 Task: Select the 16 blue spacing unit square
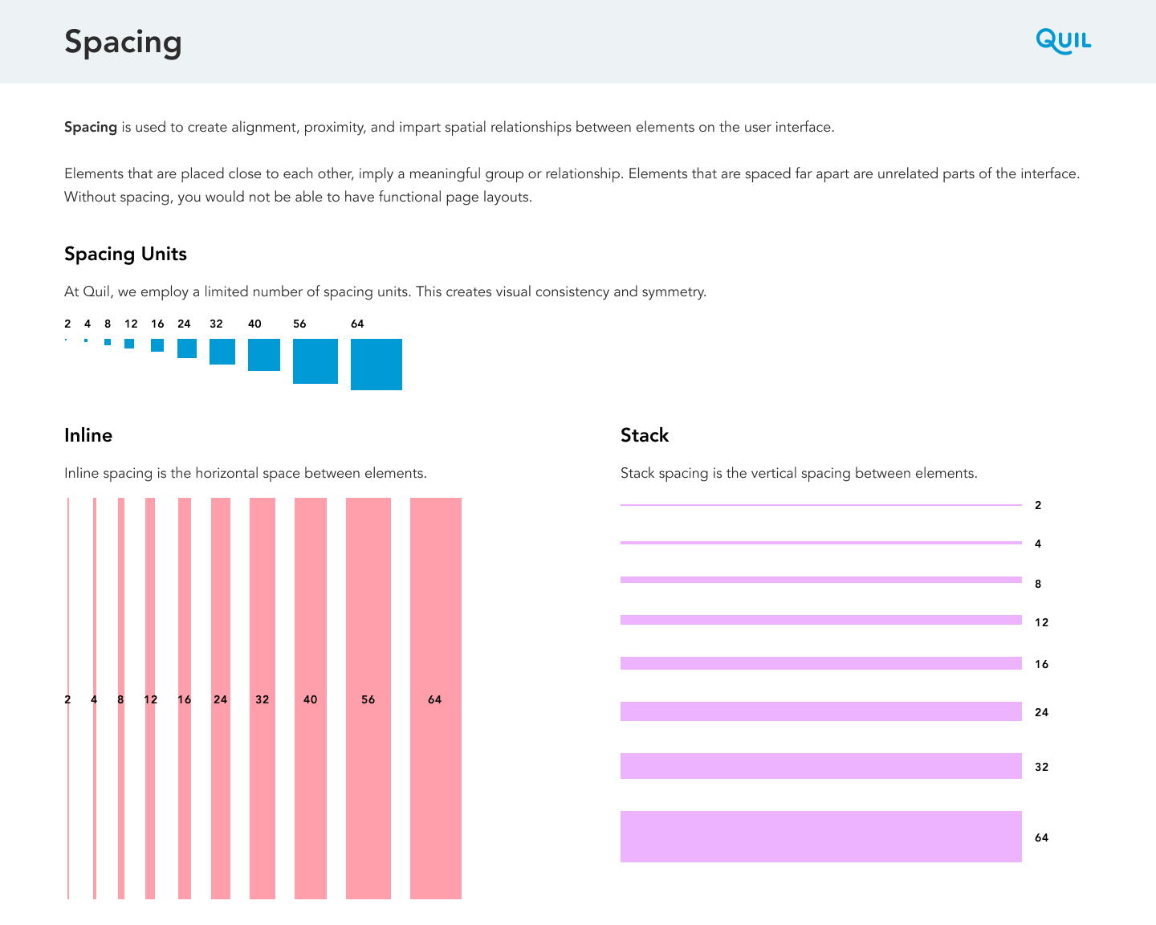click(157, 345)
